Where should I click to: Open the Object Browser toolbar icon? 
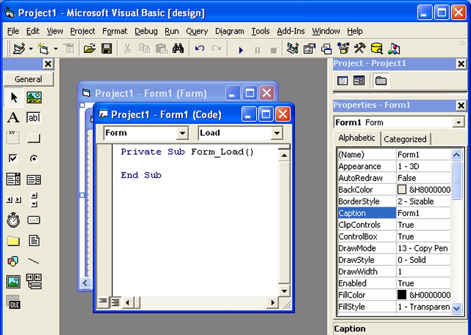click(x=343, y=49)
